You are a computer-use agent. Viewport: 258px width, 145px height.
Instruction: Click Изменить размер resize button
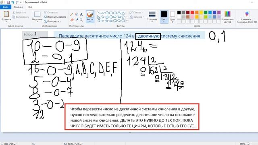click(x=55, y=17)
